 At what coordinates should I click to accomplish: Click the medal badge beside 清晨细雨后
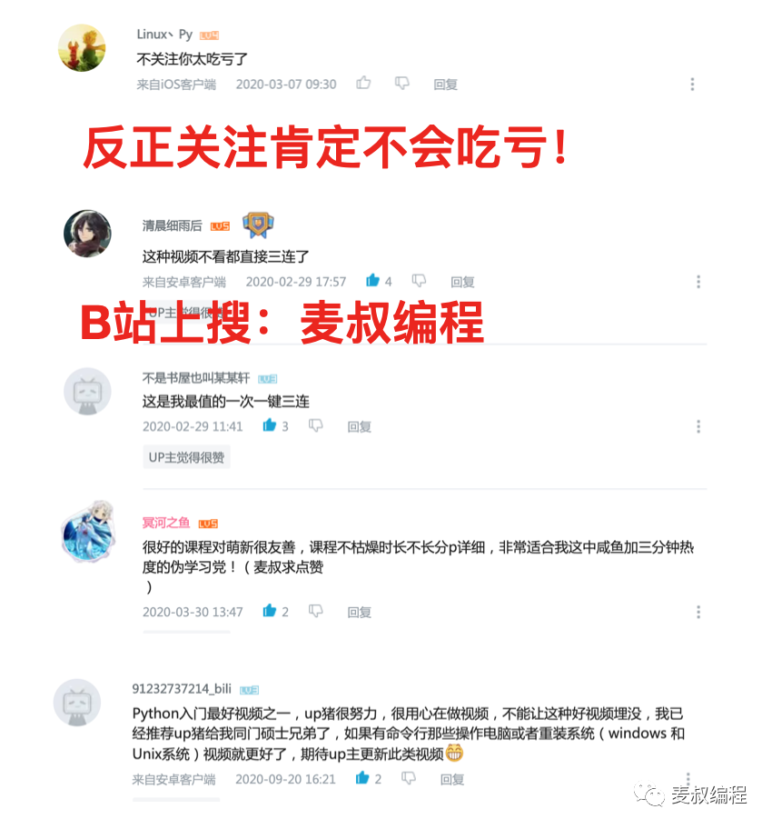tap(258, 225)
